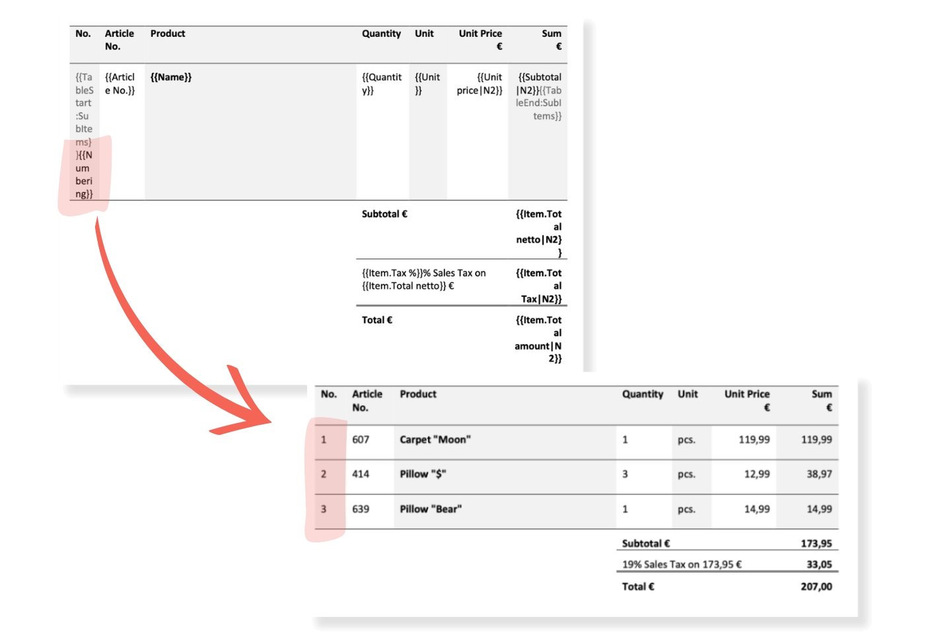Select the total amount 207,00

click(x=816, y=587)
